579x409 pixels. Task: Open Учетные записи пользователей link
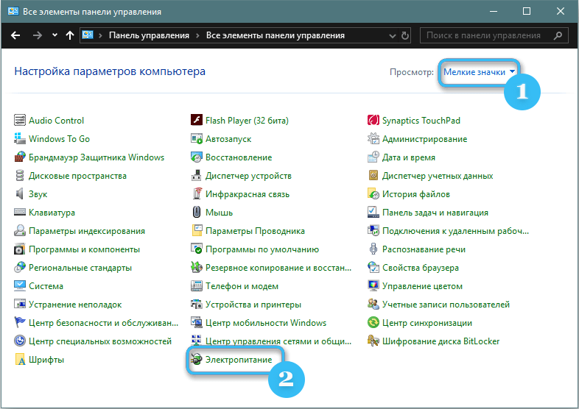click(x=446, y=305)
